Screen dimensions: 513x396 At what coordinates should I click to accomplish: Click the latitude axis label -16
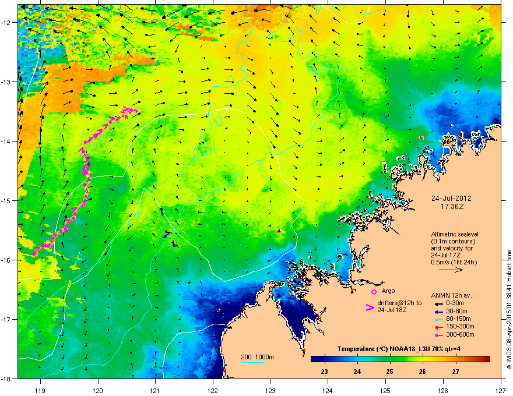[6, 260]
